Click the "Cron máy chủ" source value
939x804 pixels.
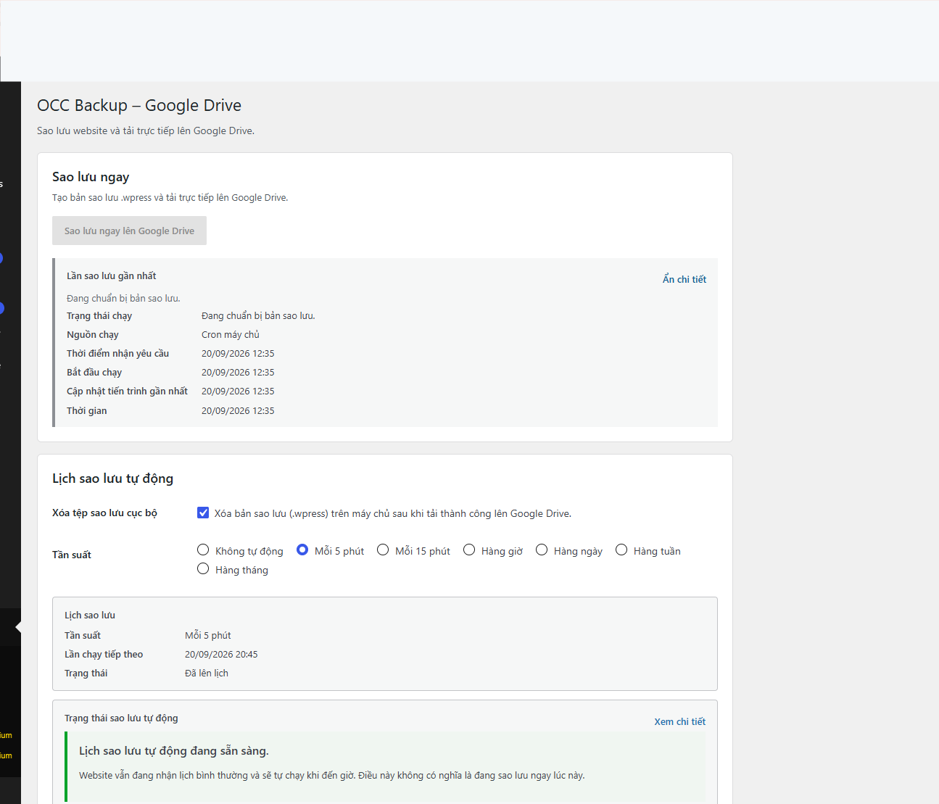231,334
